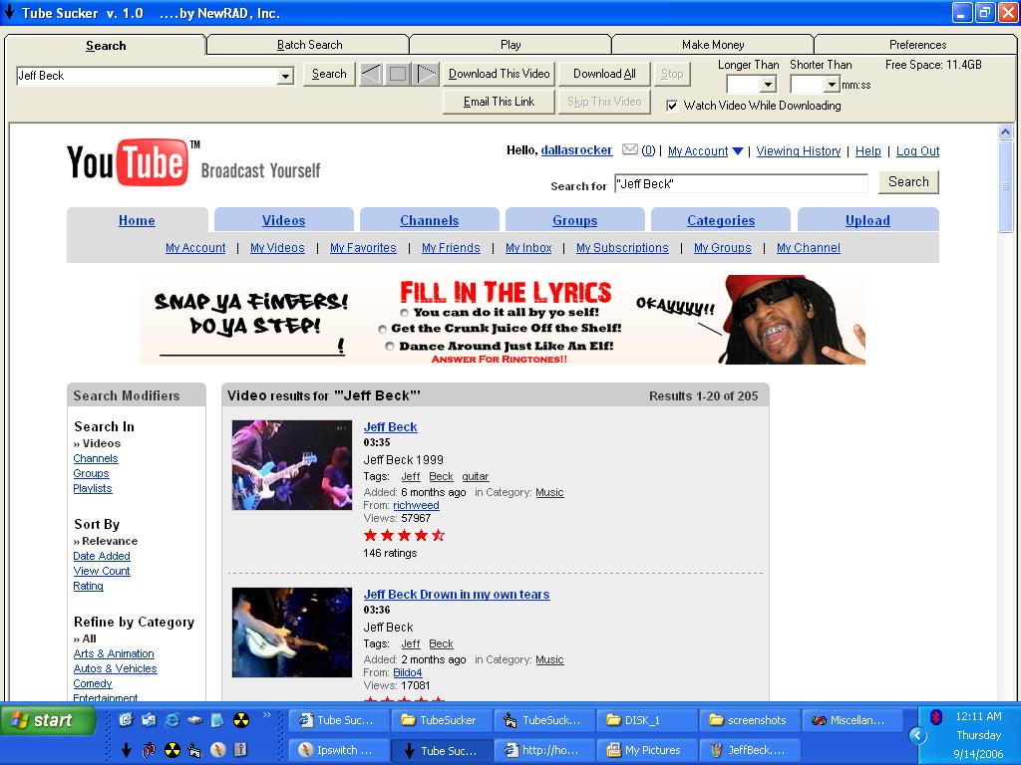1021x765 pixels.
Task: Open the richweed user profile link
Action: point(416,505)
